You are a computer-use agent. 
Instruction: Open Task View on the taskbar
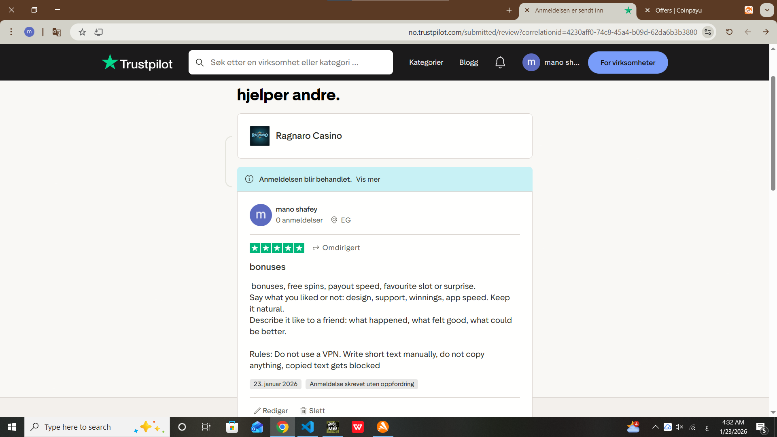pyautogui.click(x=206, y=427)
